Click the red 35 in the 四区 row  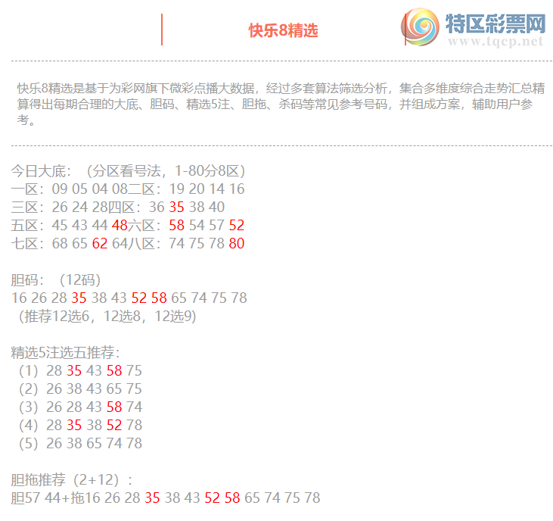click(176, 207)
